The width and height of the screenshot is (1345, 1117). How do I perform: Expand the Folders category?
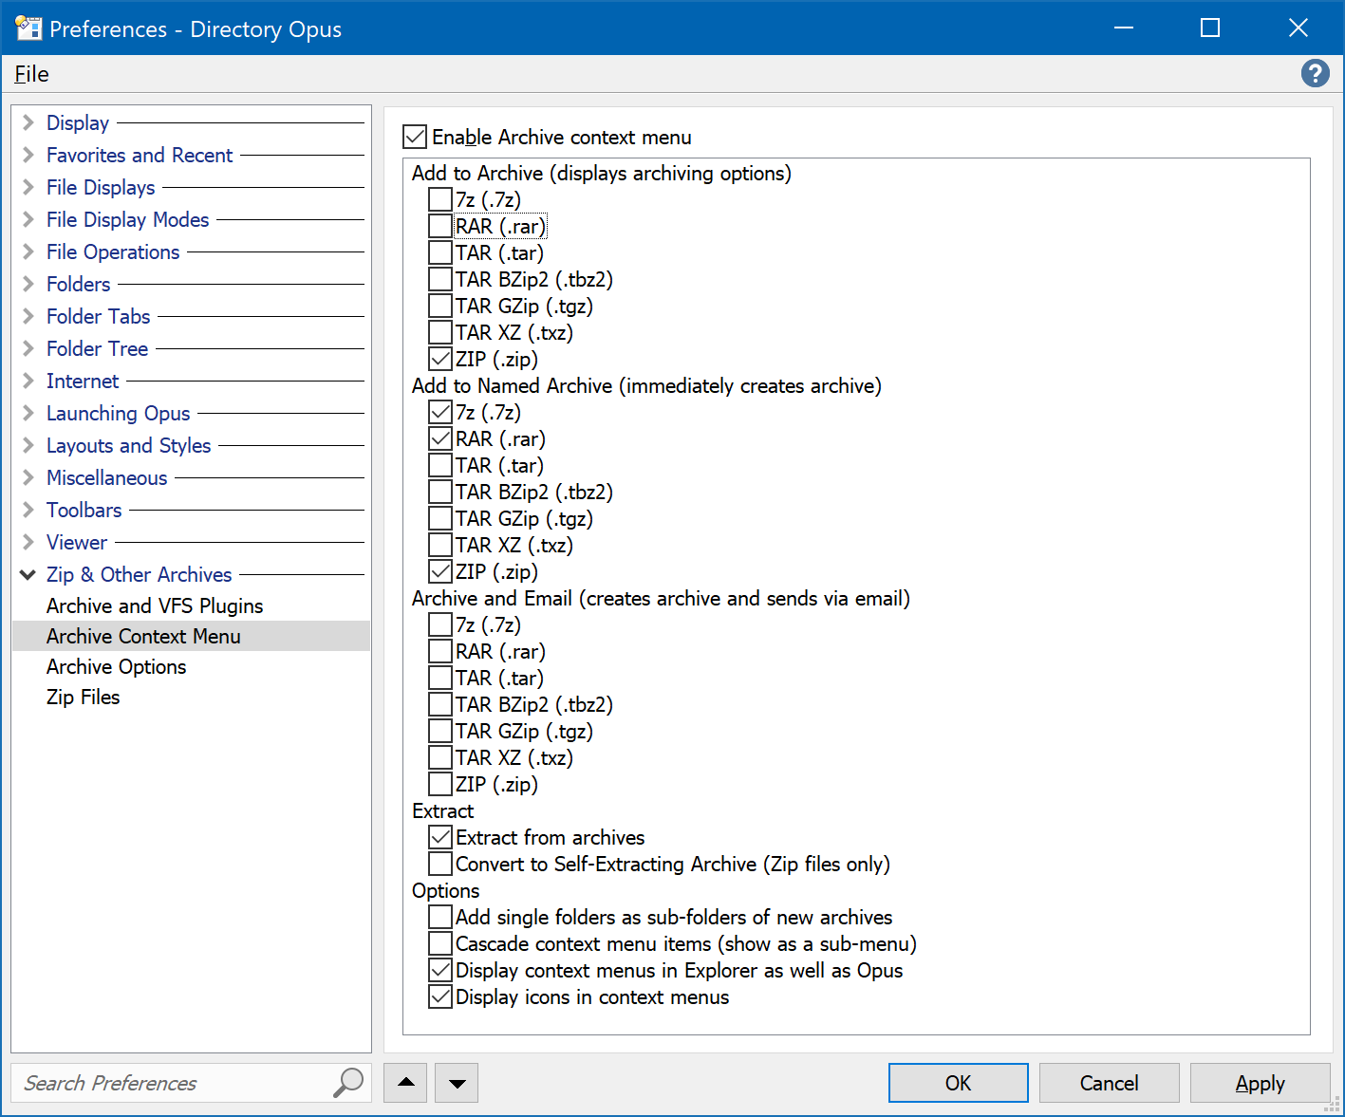click(x=28, y=284)
